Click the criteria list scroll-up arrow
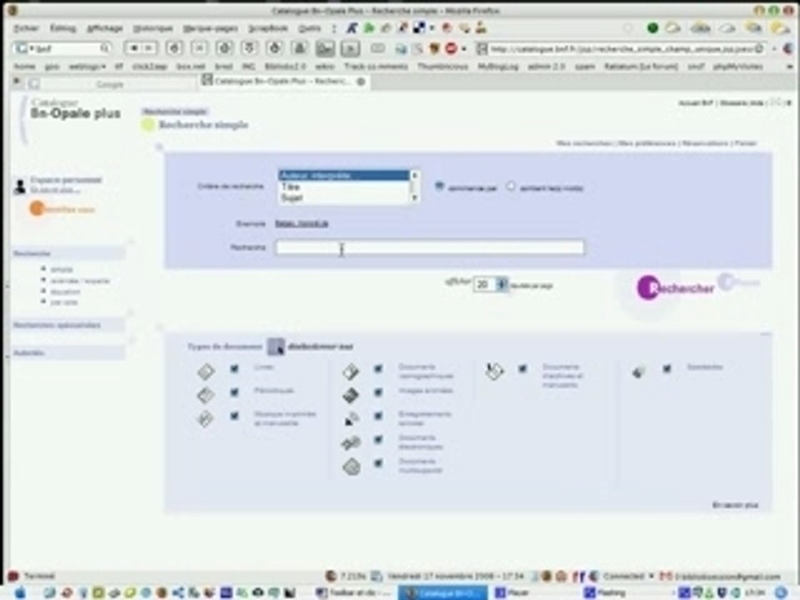 [414, 176]
